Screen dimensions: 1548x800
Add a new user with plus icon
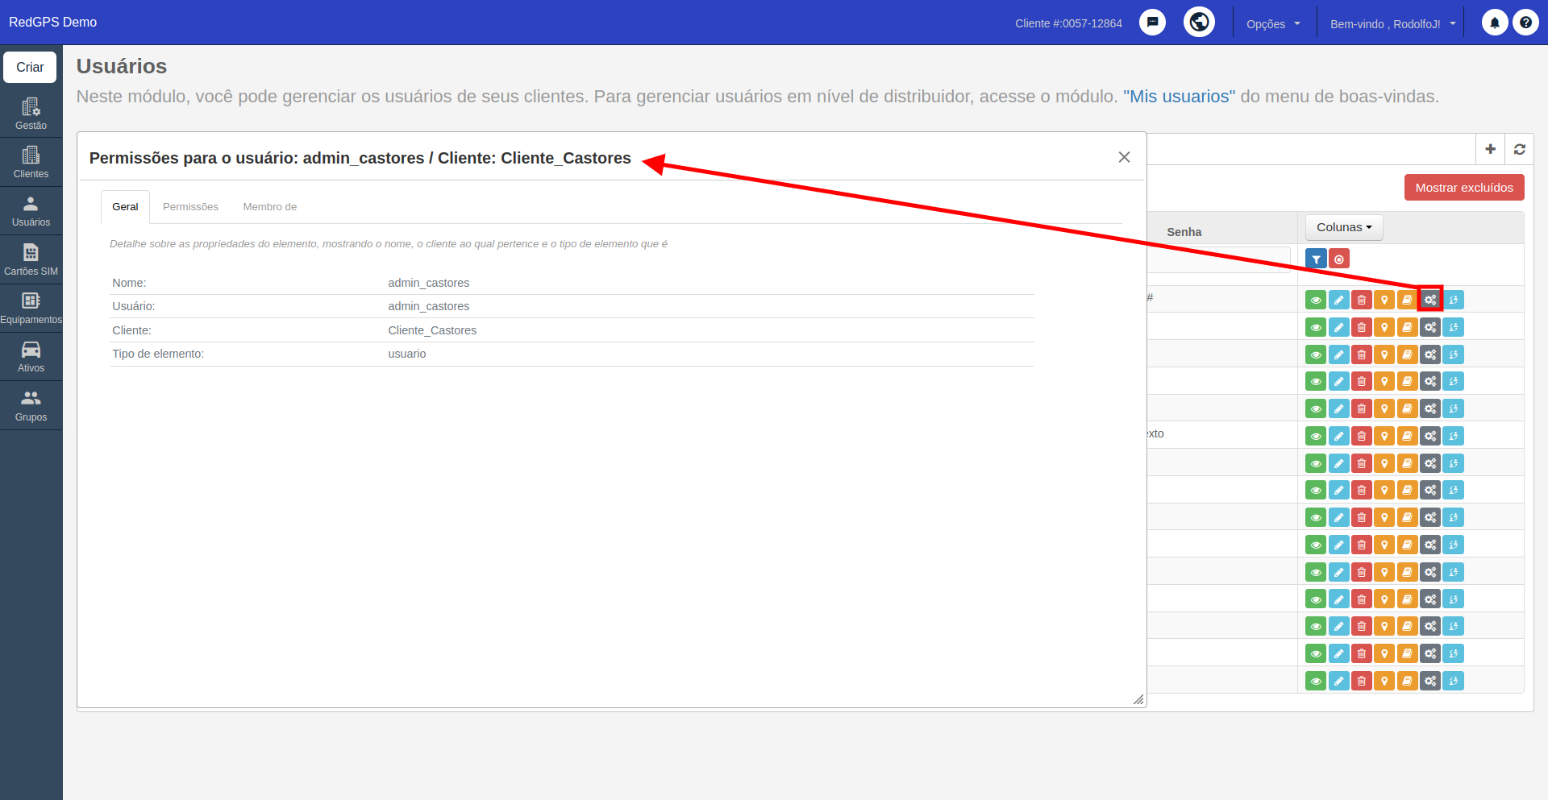(1490, 149)
